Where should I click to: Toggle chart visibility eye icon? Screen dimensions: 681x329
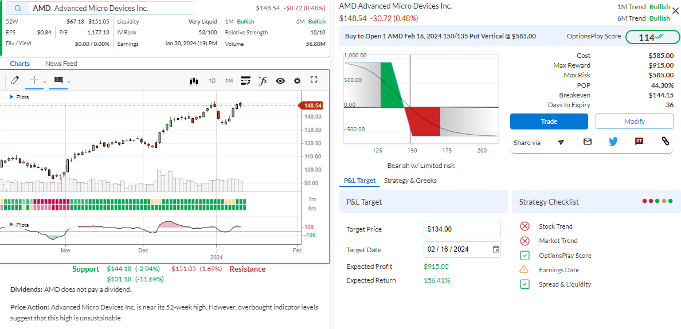click(x=280, y=81)
